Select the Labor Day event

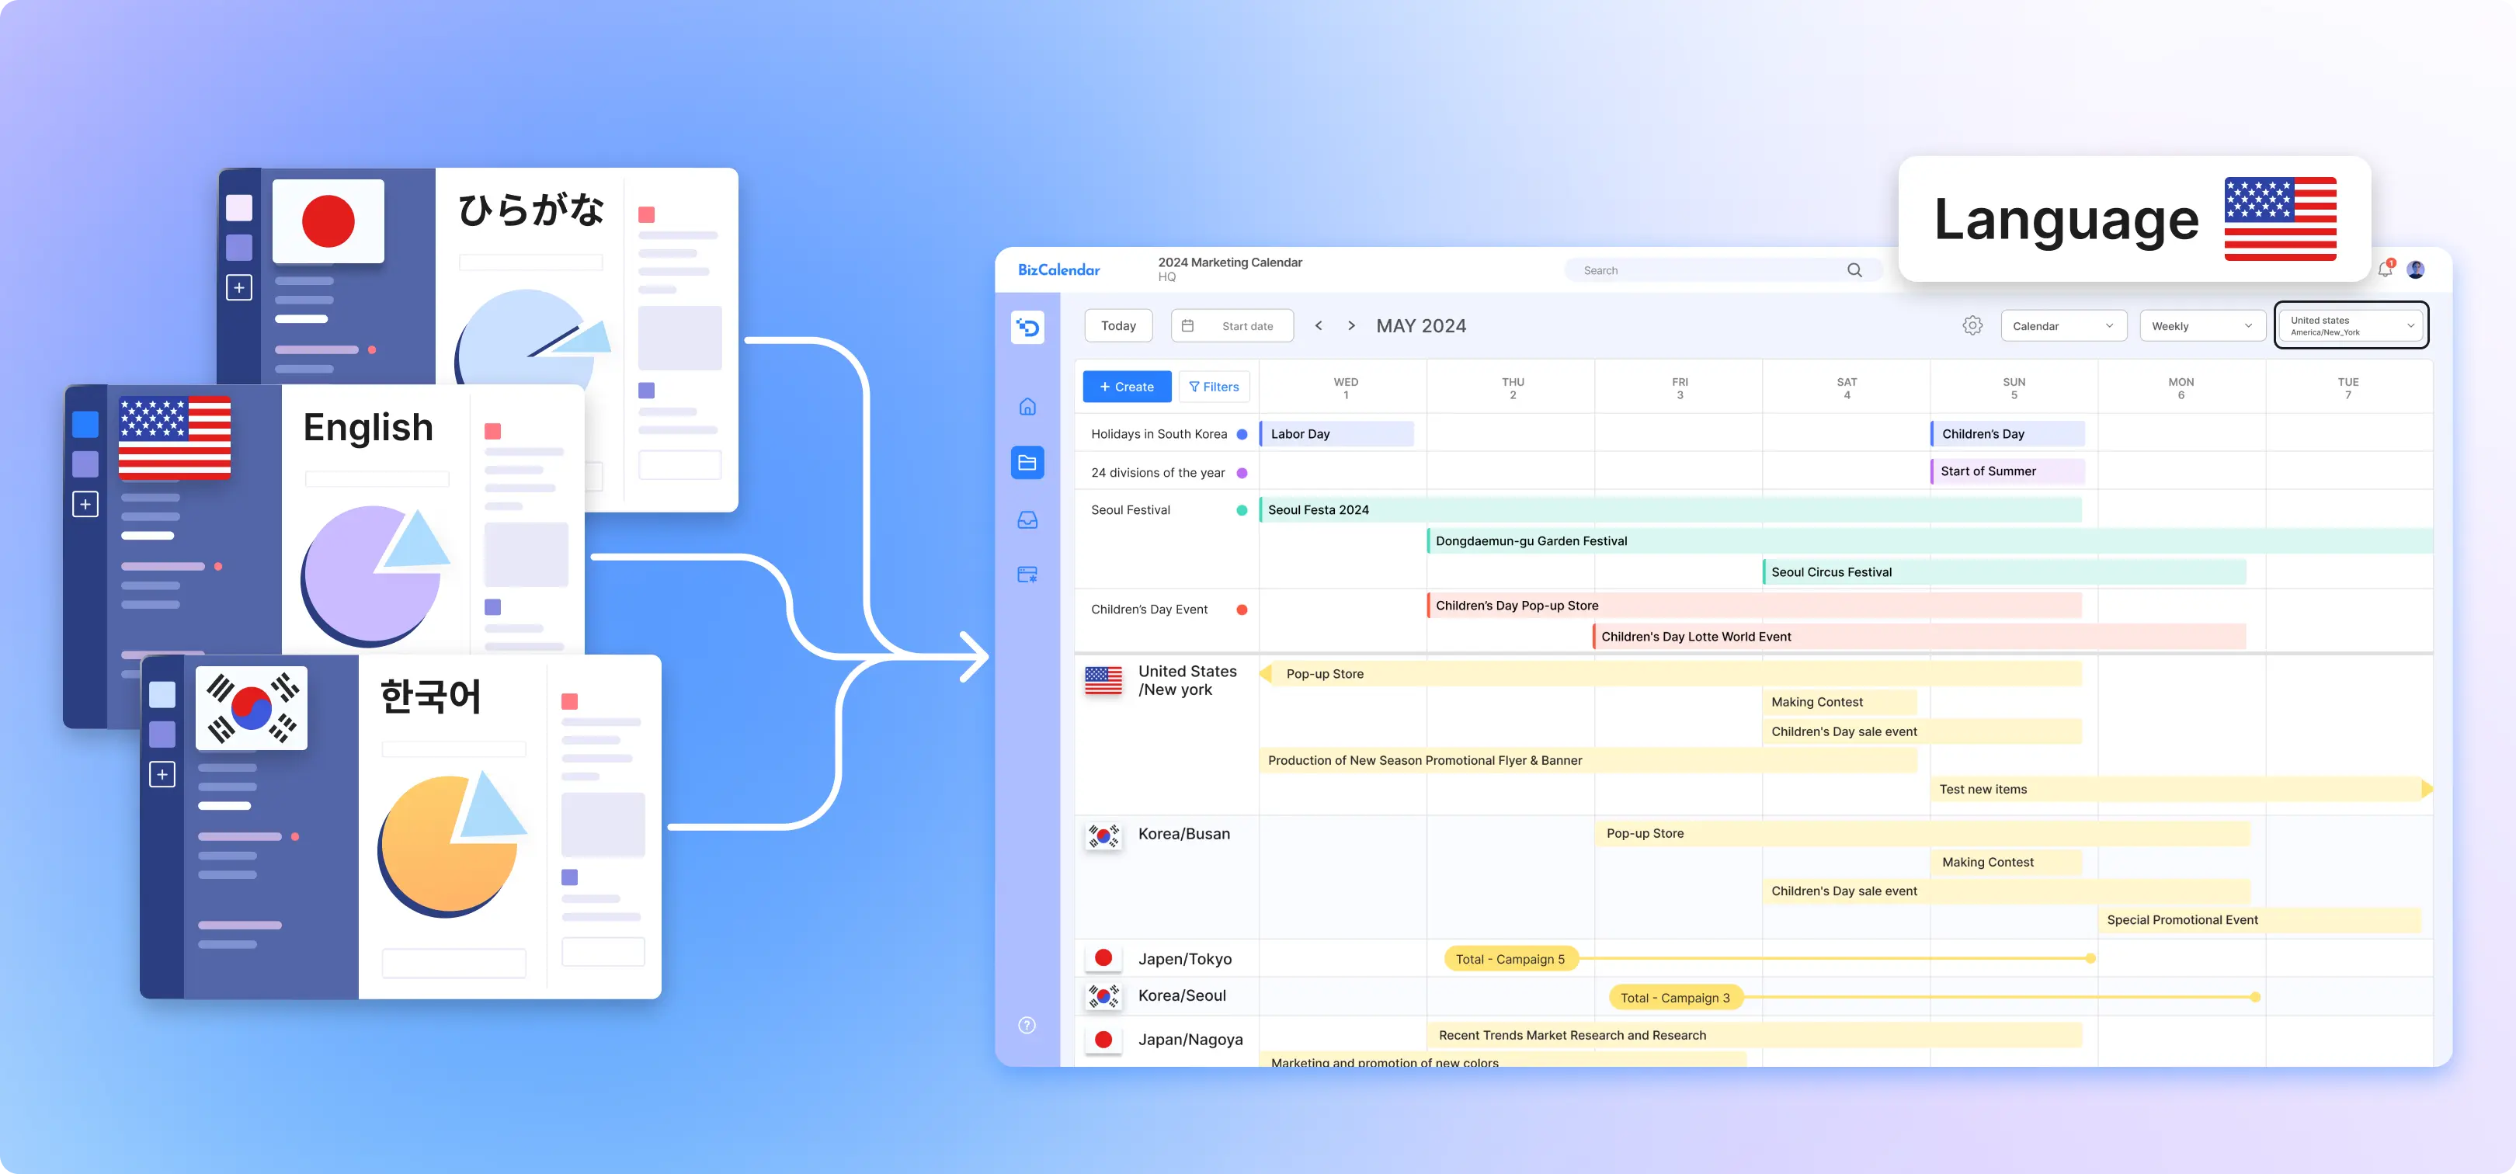click(x=1336, y=434)
